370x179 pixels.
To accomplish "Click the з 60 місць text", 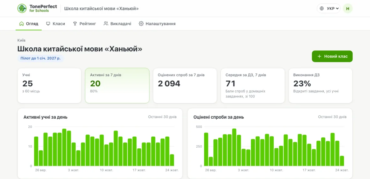I will click(31, 91).
